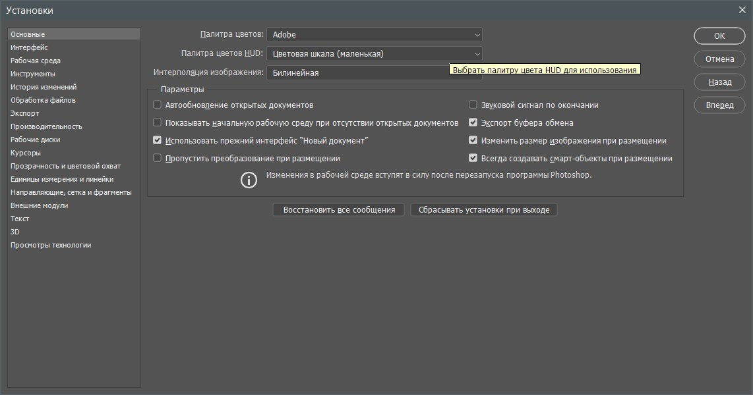Expand the Палитра цветов HUD dropdown
Viewport: 753px width, 395px height.
[x=375, y=53]
